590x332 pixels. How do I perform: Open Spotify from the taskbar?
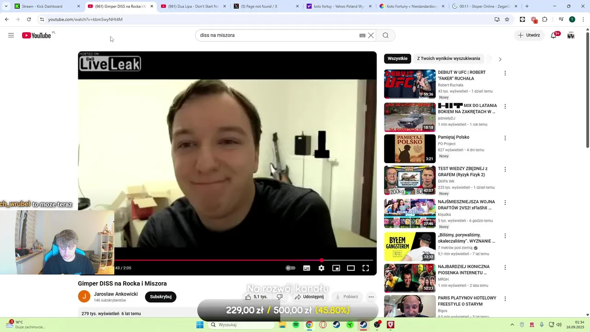(x=296, y=325)
